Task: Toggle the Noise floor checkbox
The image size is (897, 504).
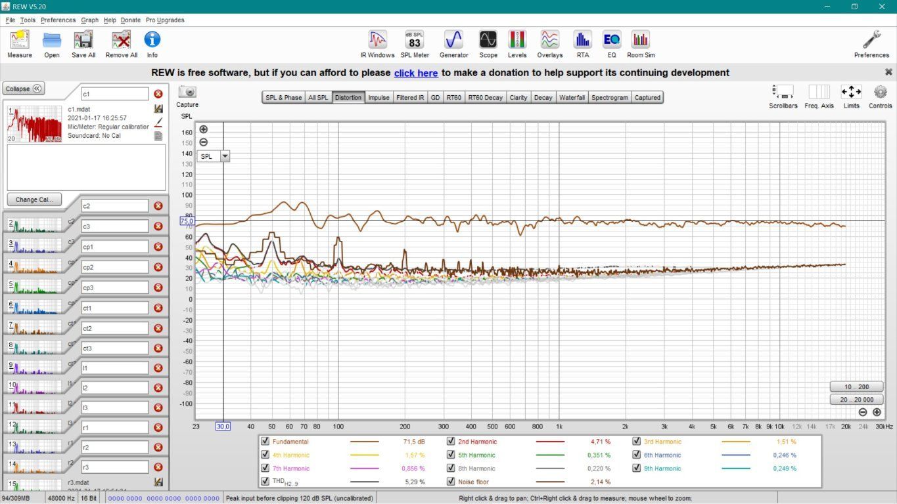Action: [451, 482]
